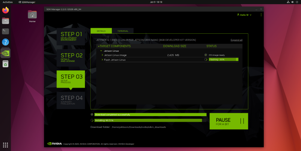Screen dimensions: 301x151
Task: Click the Expand all link
Action: [236, 40]
